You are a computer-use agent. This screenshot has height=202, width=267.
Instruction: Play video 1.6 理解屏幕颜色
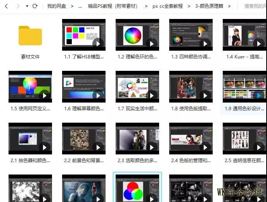tap(98, 96)
